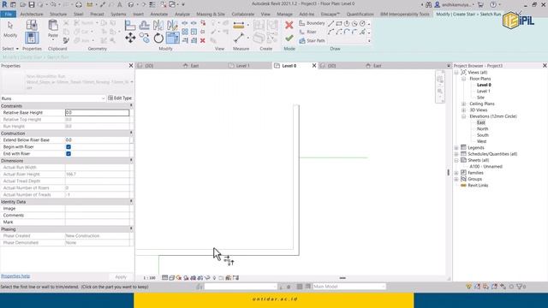Collapse the Constraints properties section
This screenshot has height=308, width=548.
click(131, 105)
